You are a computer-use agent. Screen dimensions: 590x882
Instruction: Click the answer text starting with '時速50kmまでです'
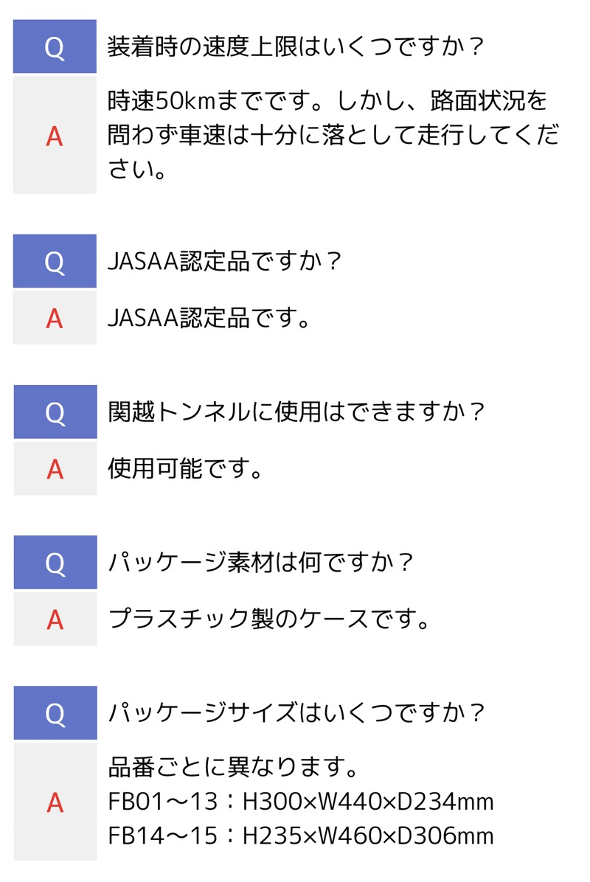click(x=332, y=136)
